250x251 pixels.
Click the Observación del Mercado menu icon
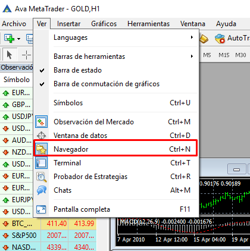tap(41, 122)
